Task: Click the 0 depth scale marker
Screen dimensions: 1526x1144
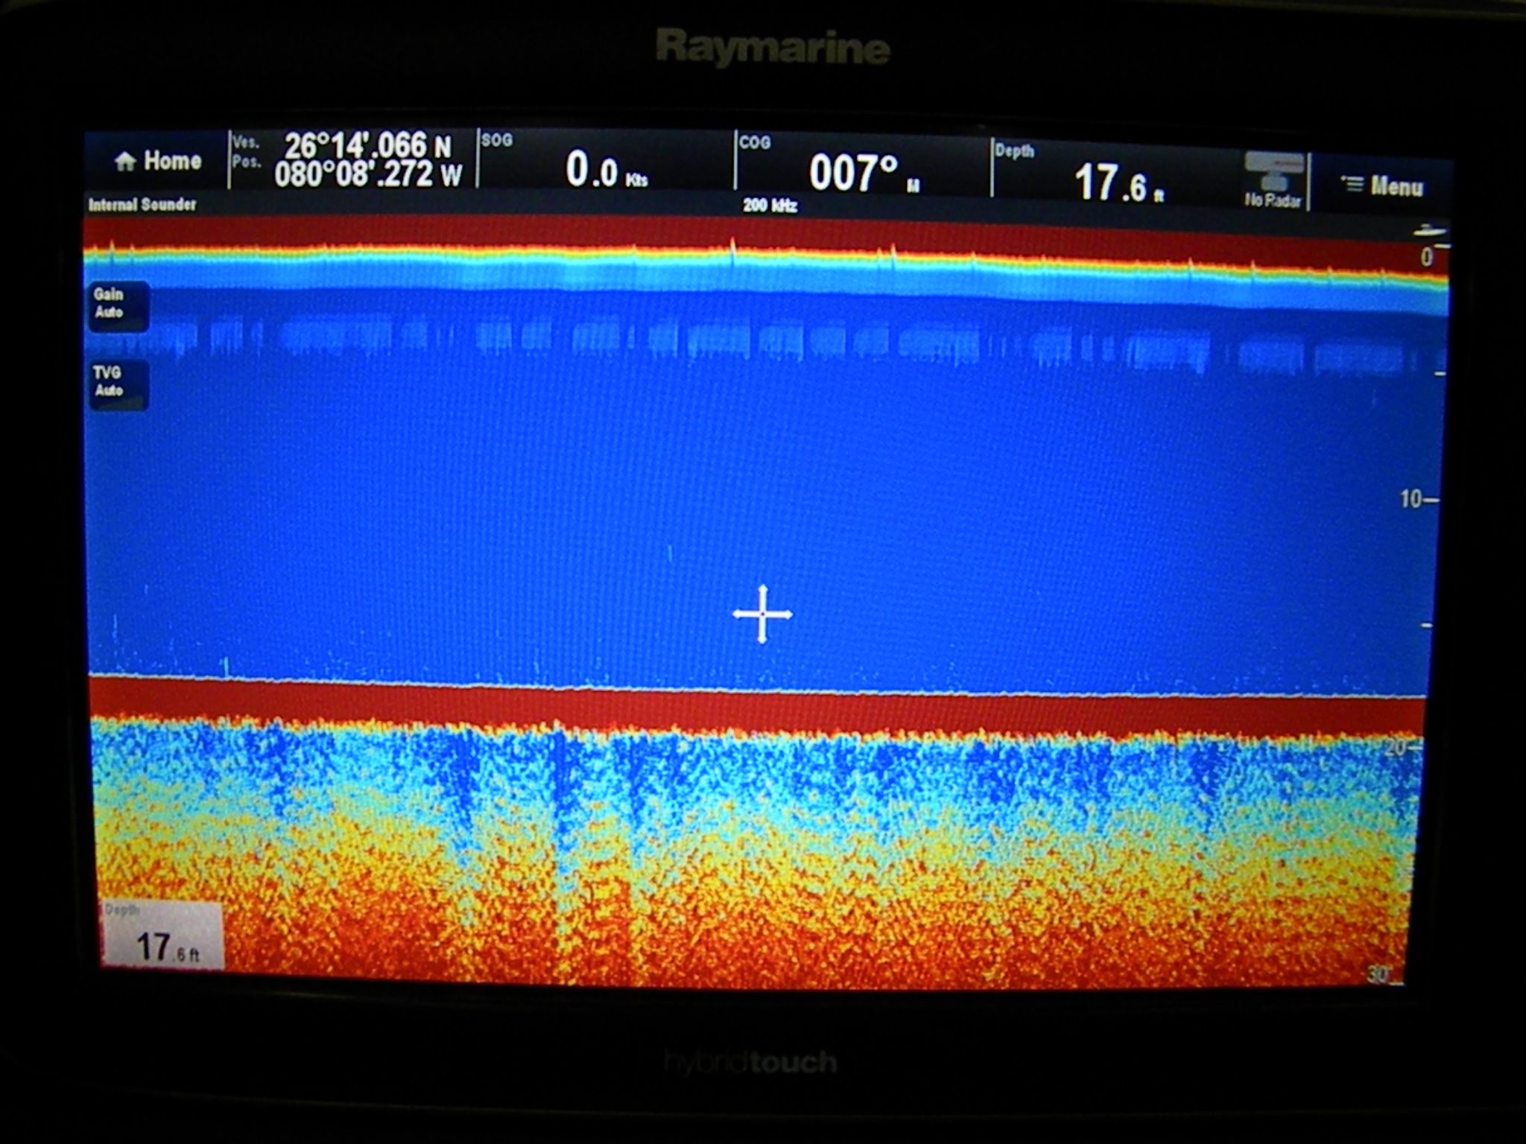Action: coord(1425,257)
